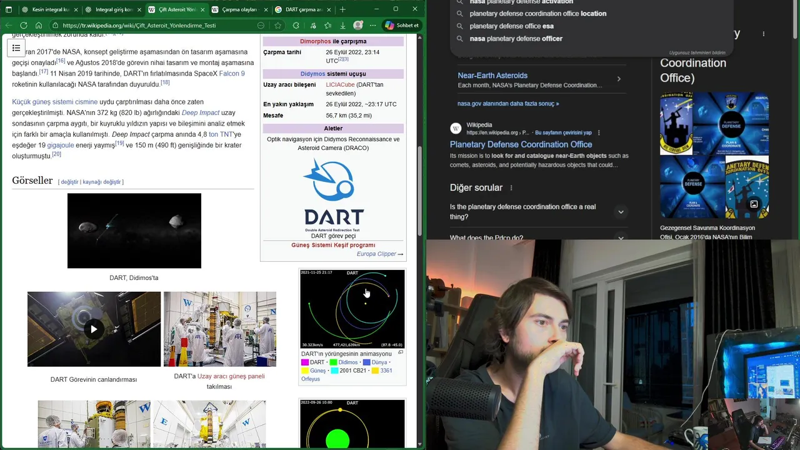Translate page via Bu sayfanın çevirisini yap

tap(563, 132)
